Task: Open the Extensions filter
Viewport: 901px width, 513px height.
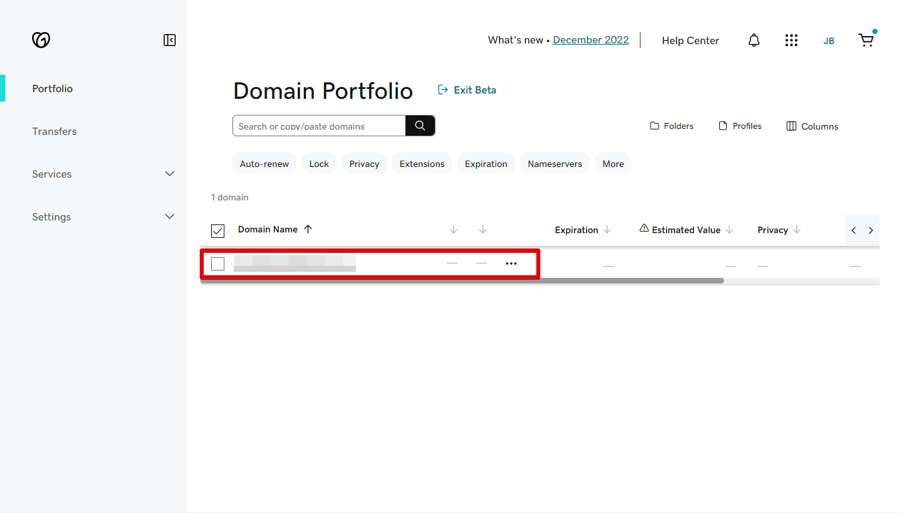Action: pos(422,164)
